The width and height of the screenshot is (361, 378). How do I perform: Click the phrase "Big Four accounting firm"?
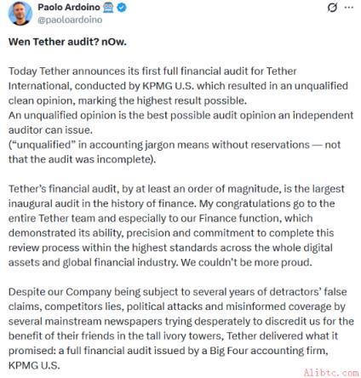click(x=268, y=351)
